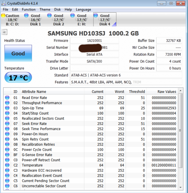Select the E: H: disk tab
This screenshot has height=193, width=188.
tap(82, 20)
